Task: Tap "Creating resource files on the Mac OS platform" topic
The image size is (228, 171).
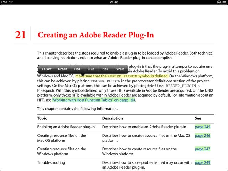Action: tap(62, 138)
